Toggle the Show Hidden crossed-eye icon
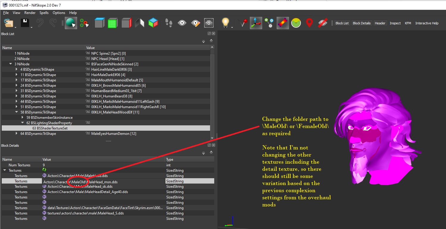446x229 pixels. pos(323,23)
